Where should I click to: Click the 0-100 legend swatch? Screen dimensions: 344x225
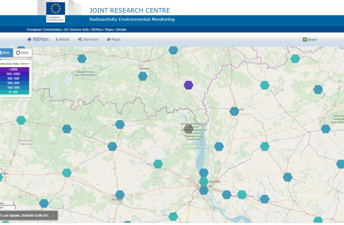(14, 92)
